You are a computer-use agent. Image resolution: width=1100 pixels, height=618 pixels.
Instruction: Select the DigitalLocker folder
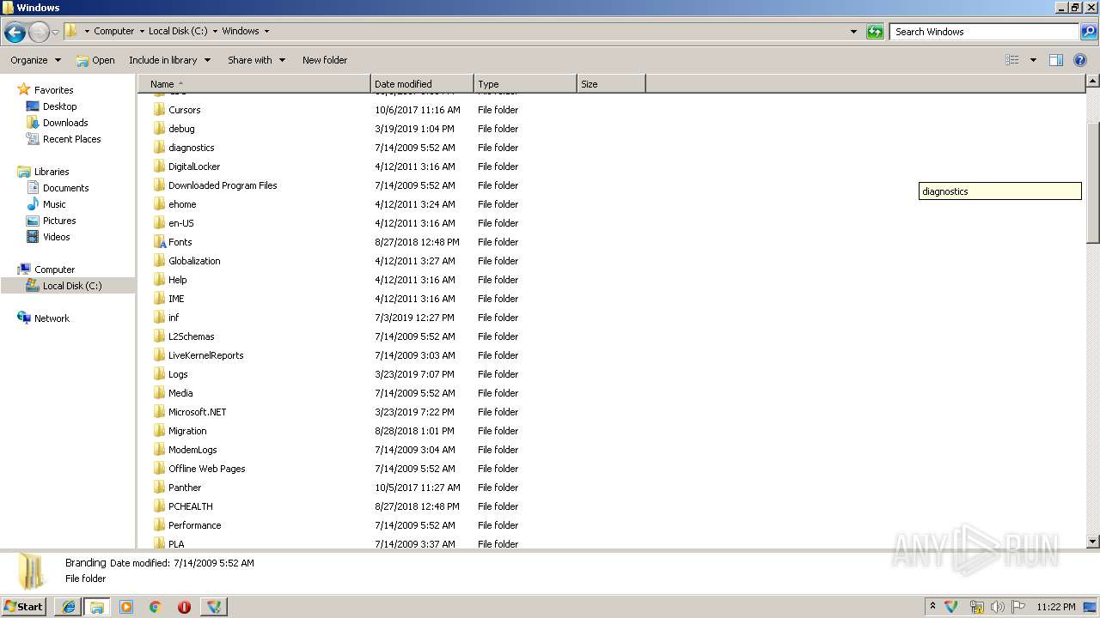pos(194,167)
